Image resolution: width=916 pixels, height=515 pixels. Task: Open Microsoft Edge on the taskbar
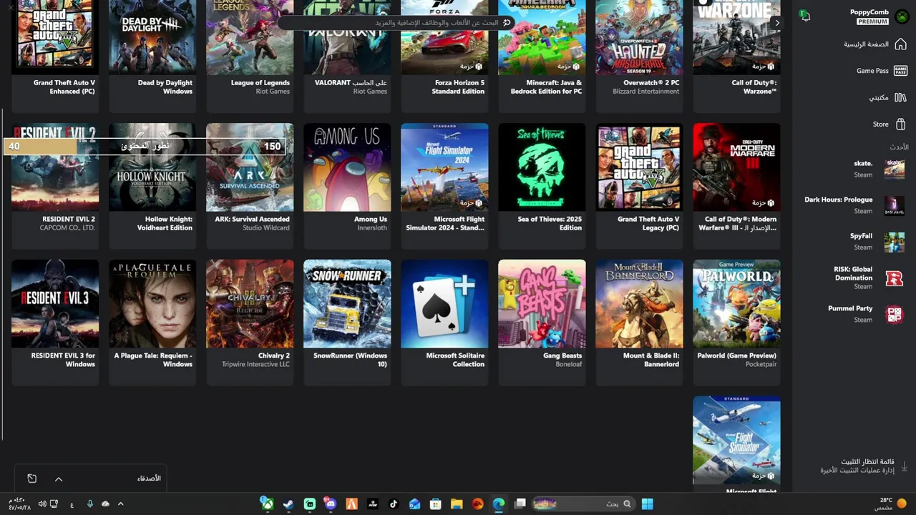[499, 504]
